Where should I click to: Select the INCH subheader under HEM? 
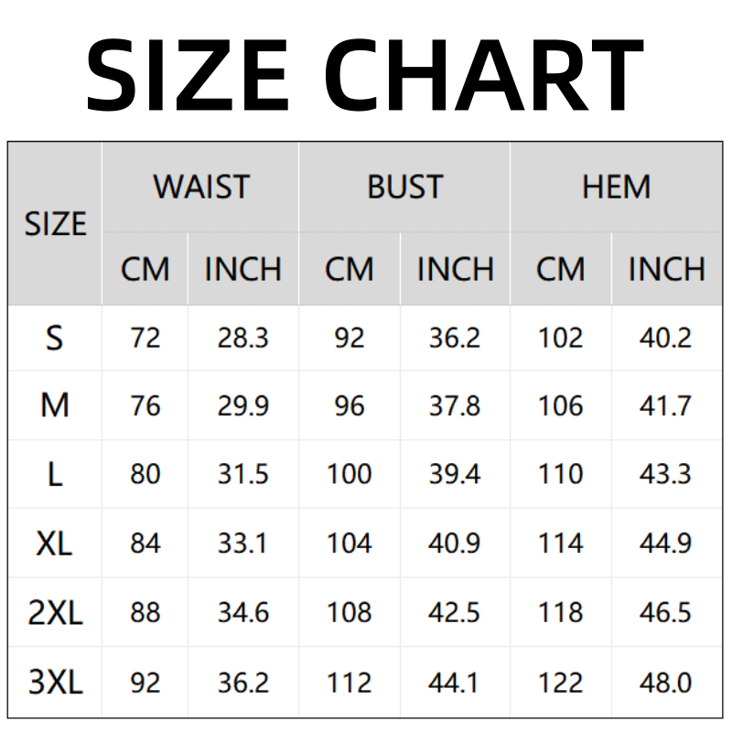point(666,270)
